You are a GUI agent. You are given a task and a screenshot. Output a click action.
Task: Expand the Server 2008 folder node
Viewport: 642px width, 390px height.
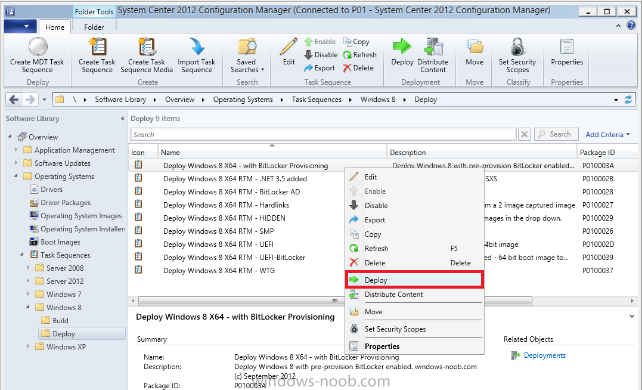[x=28, y=268]
